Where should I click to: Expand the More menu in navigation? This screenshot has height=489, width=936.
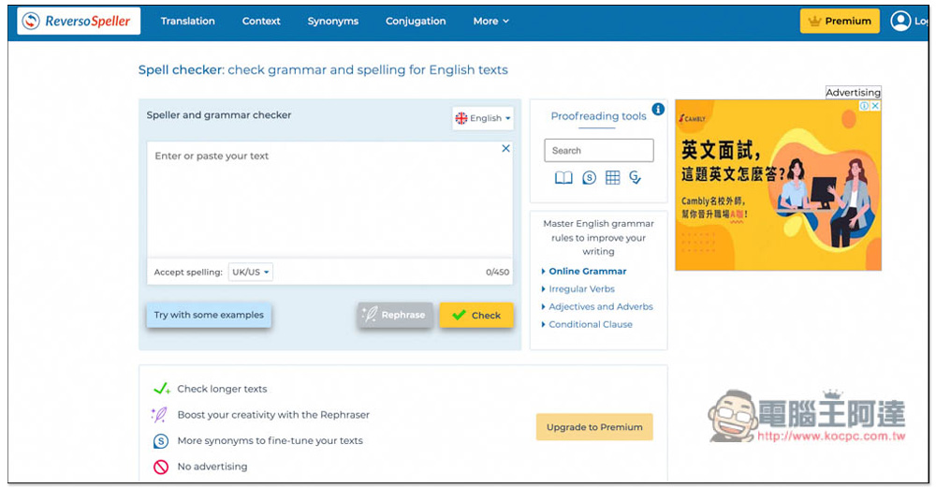(x=491, y=22)
